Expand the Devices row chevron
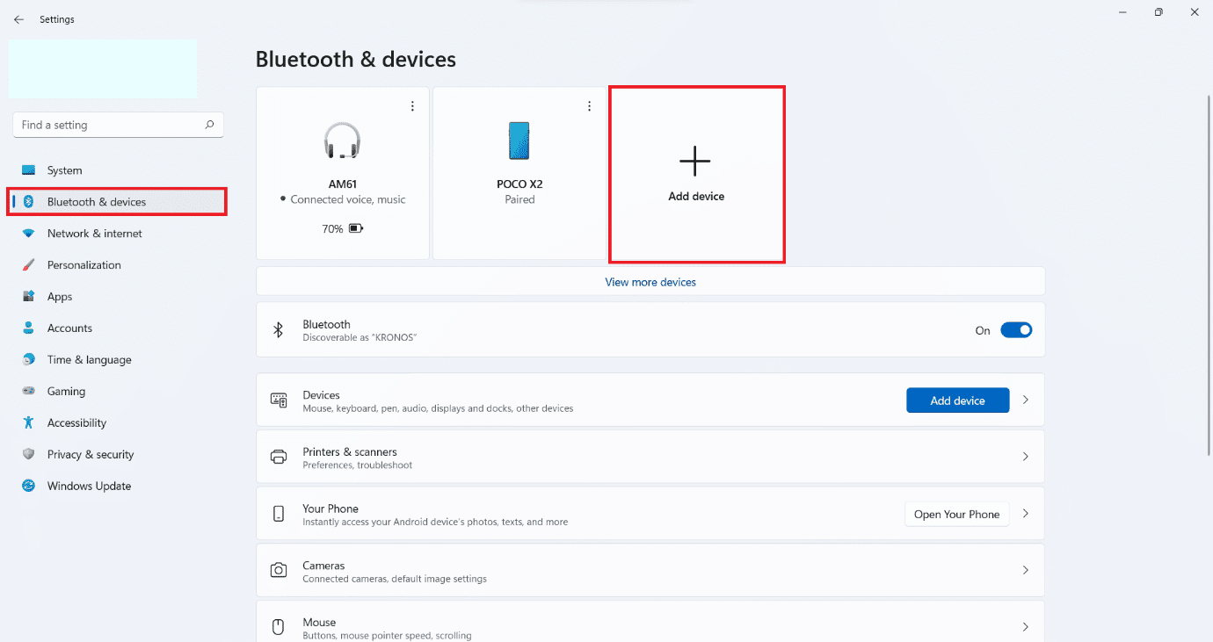 [x=1025, y=400]
